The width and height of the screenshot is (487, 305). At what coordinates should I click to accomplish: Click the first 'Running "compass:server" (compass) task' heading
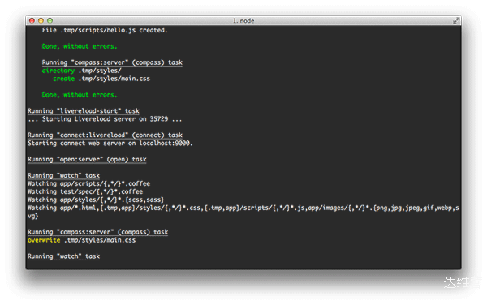[x=112, y=62]
